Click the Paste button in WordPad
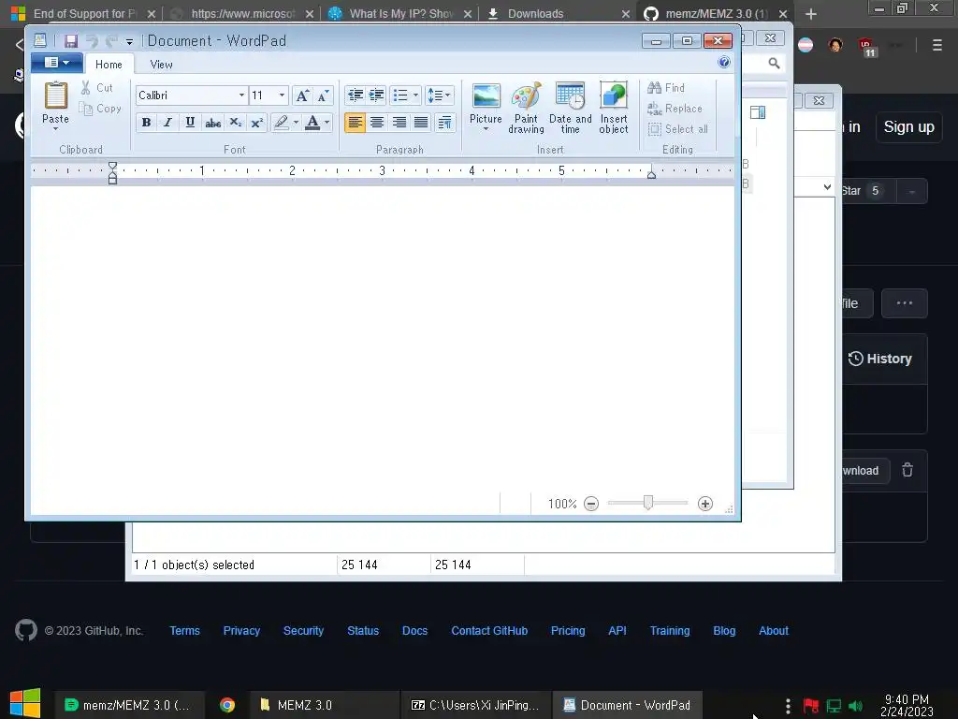 pyautogui.click(x=55, y=105)
